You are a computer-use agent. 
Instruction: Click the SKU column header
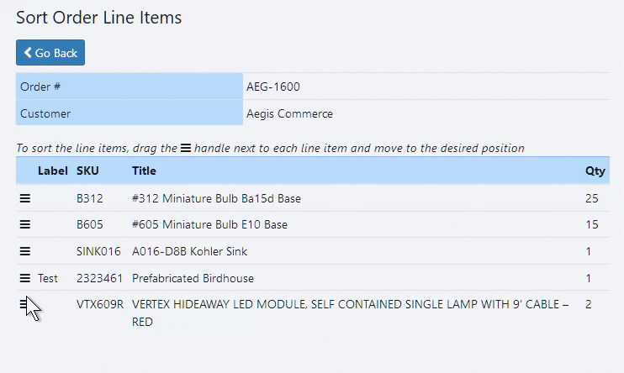87,171
